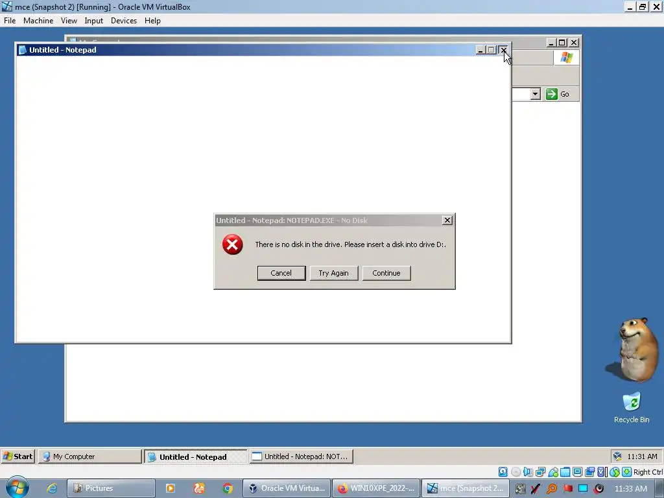Viewport: 664px width, 498px height.
Task: Click the VirtualBox title bar icon
Action: tap(6, 6)
